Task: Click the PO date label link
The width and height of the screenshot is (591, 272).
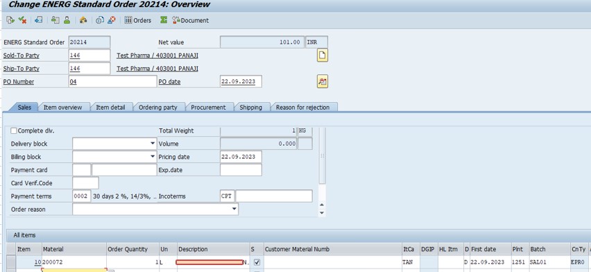Action: coord(169,81)
